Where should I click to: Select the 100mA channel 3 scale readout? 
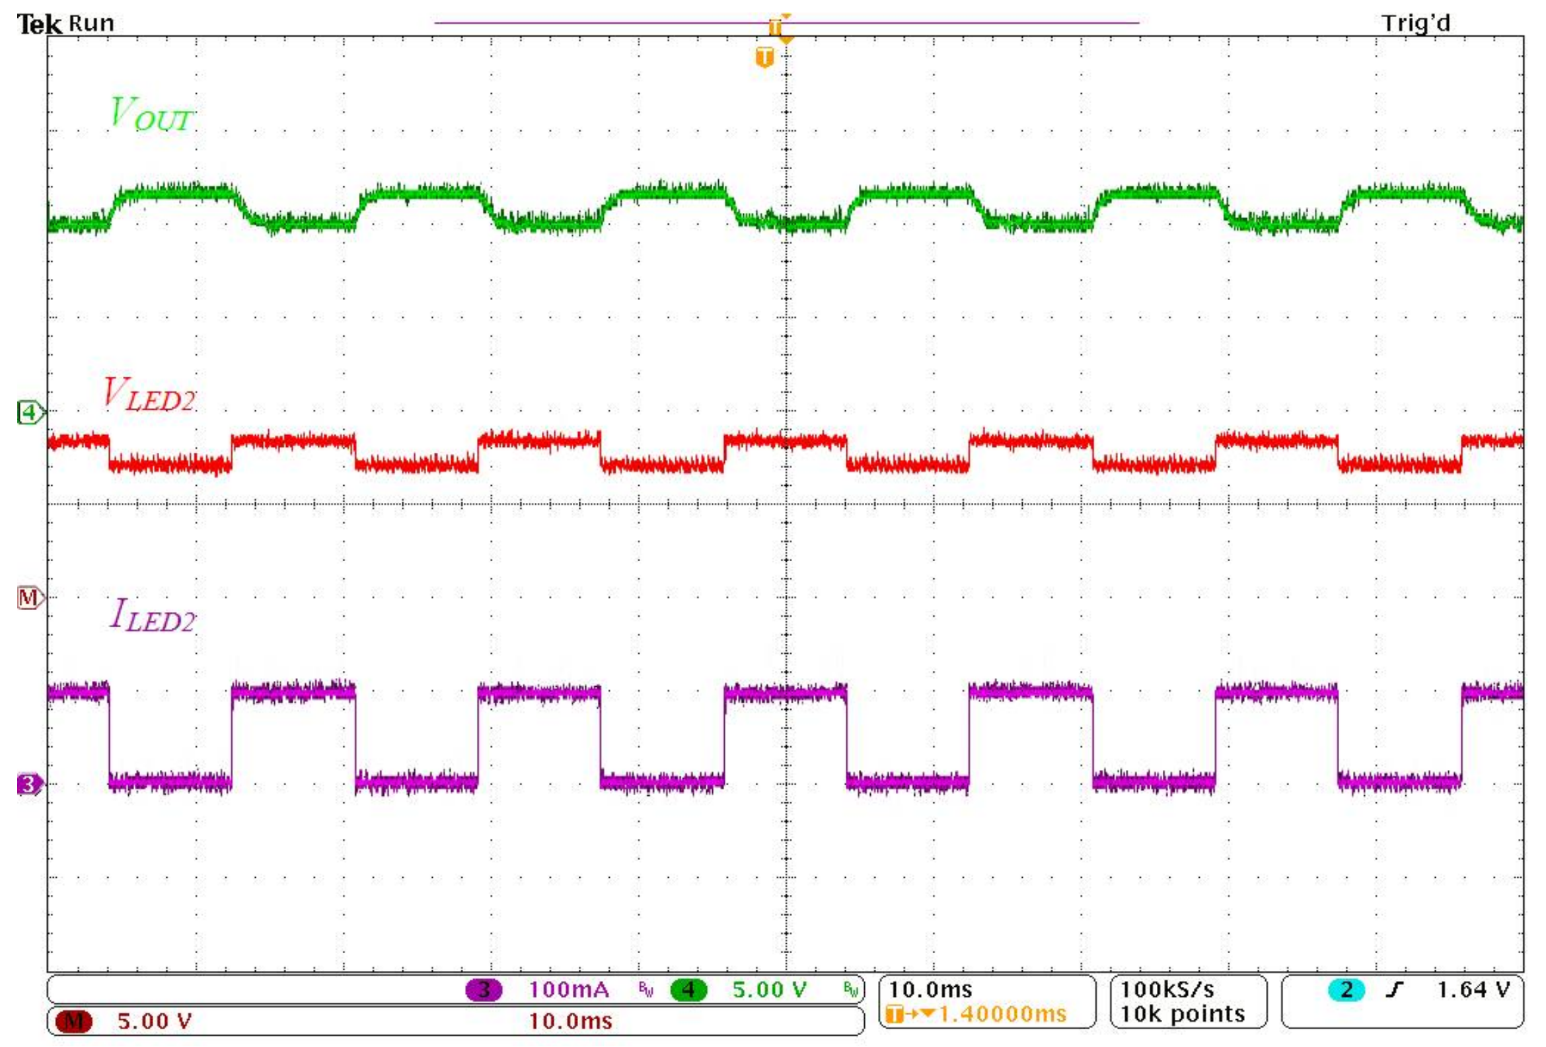coord(569,989)
